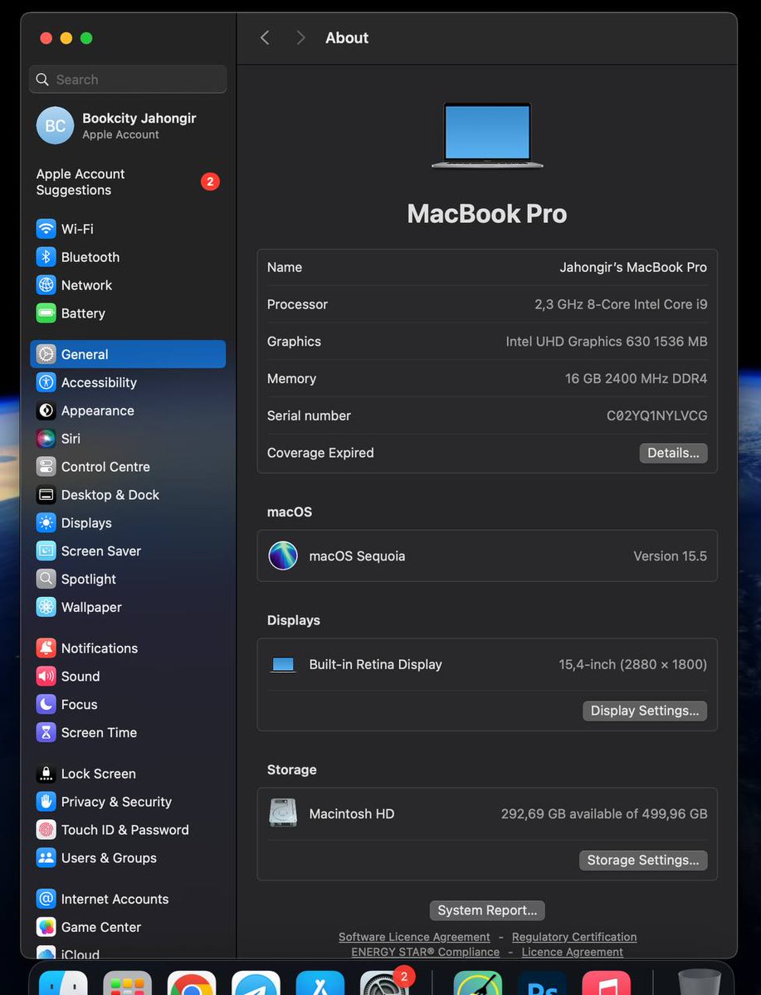Open Apple Account Suggestions row
The width and height of the screenshot is (761, 995).
(x=128, y=182)
